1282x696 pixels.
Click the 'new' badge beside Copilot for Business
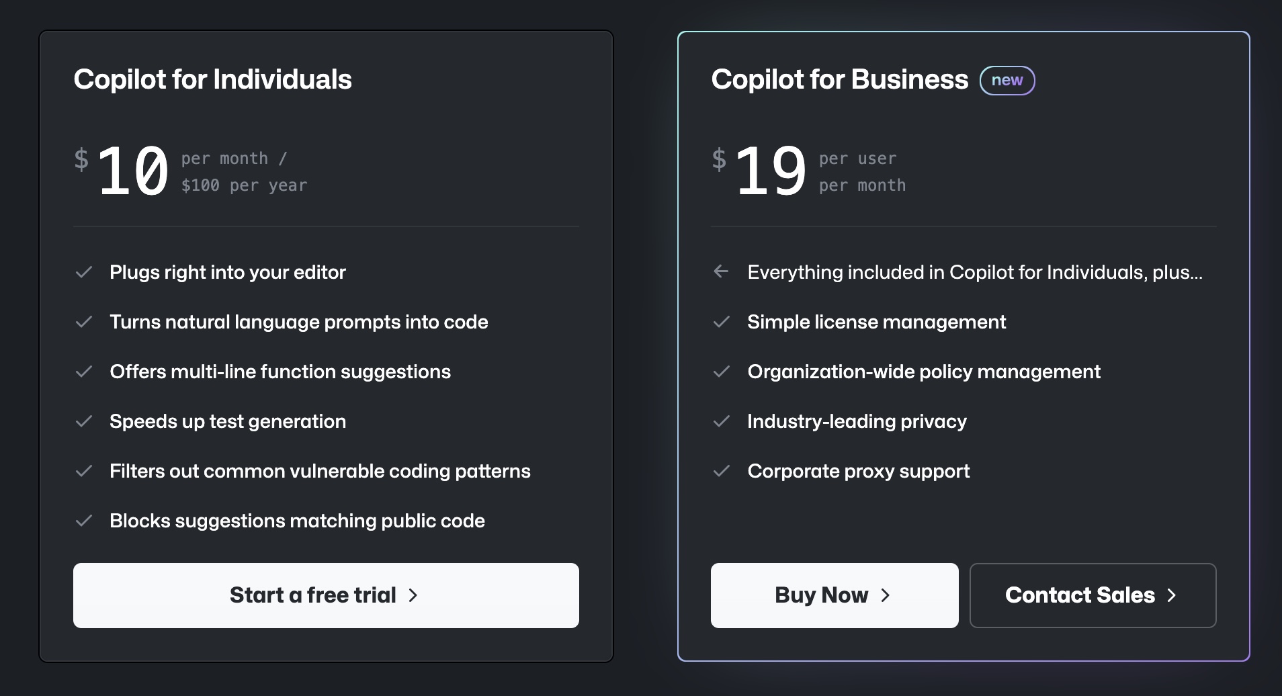pos(1007,81)
